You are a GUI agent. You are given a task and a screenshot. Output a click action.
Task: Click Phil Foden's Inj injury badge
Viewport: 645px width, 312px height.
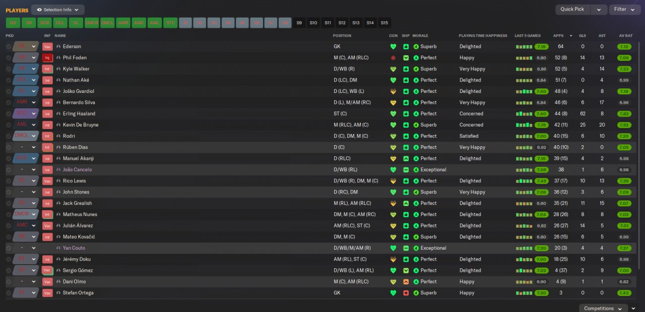coord(47,58)
